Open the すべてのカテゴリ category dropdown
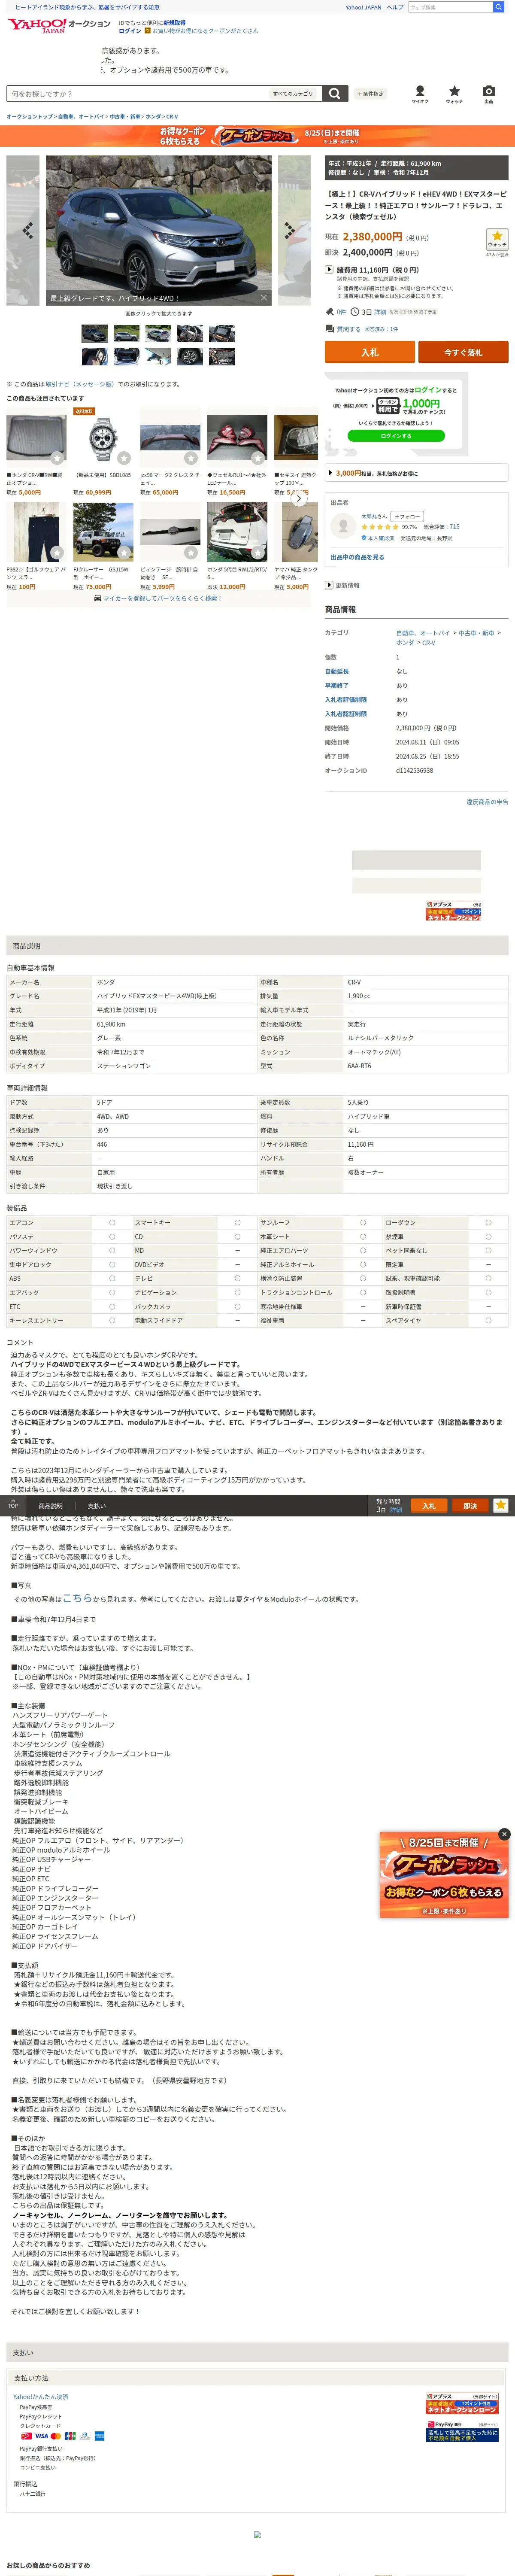 (294, 93)
